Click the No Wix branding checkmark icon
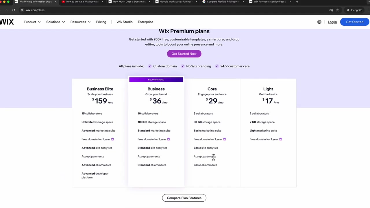The height and width of the screenshot is (208, 370). click(x=182, y=66)
